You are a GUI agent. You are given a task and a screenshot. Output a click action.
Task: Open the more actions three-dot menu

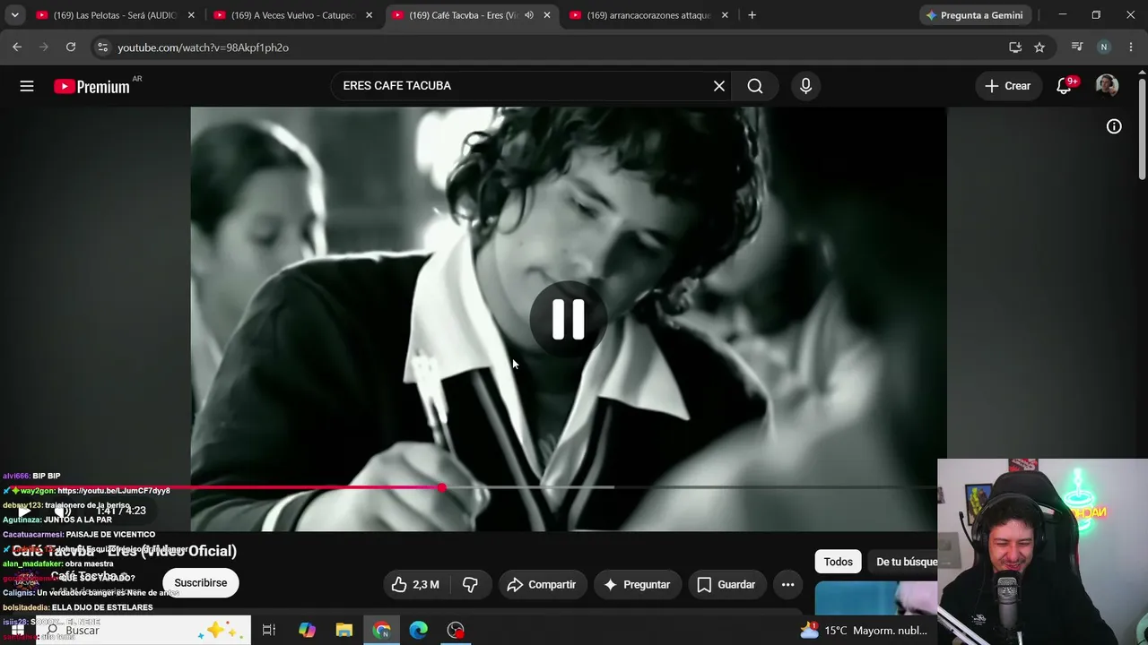(x=787, y=585)
